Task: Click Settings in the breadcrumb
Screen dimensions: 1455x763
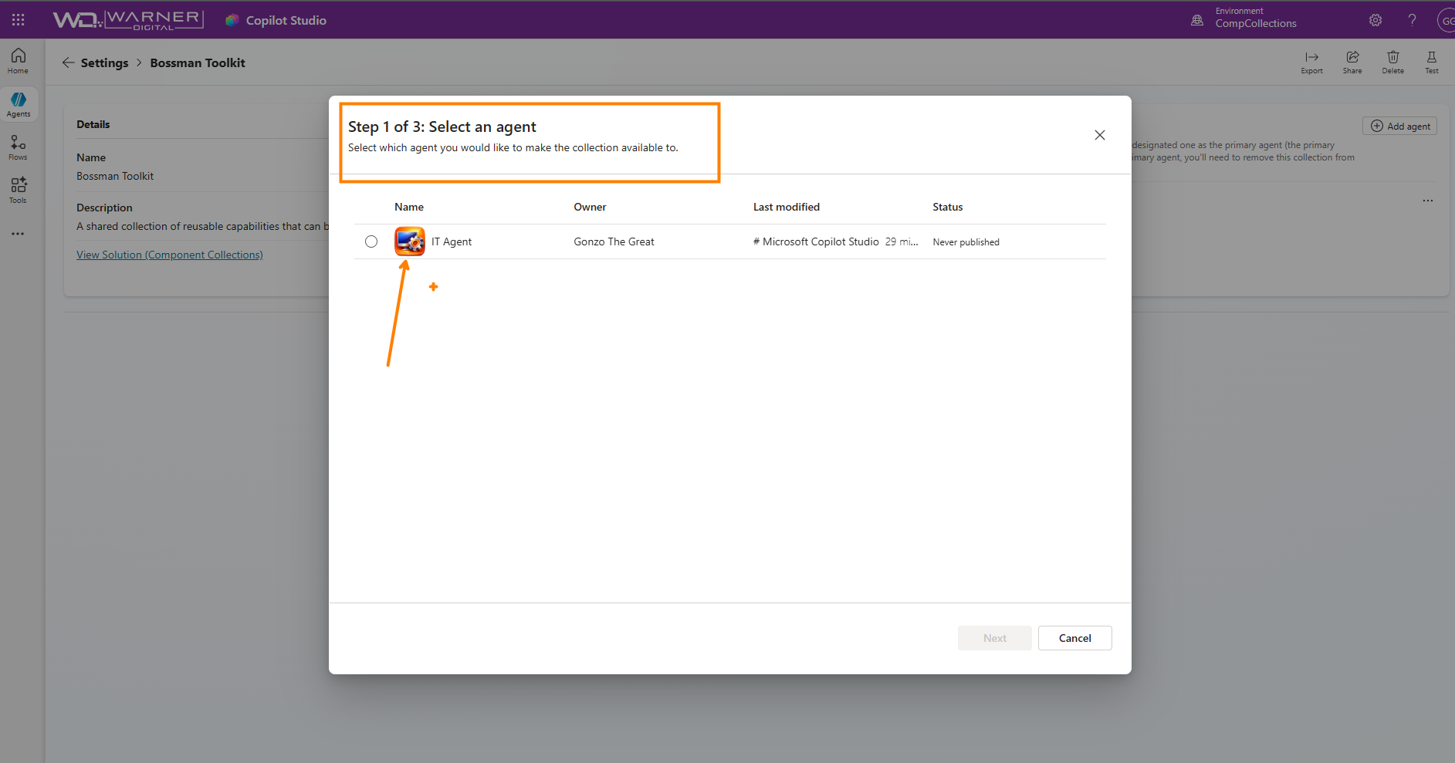Action: click(104, 63)
